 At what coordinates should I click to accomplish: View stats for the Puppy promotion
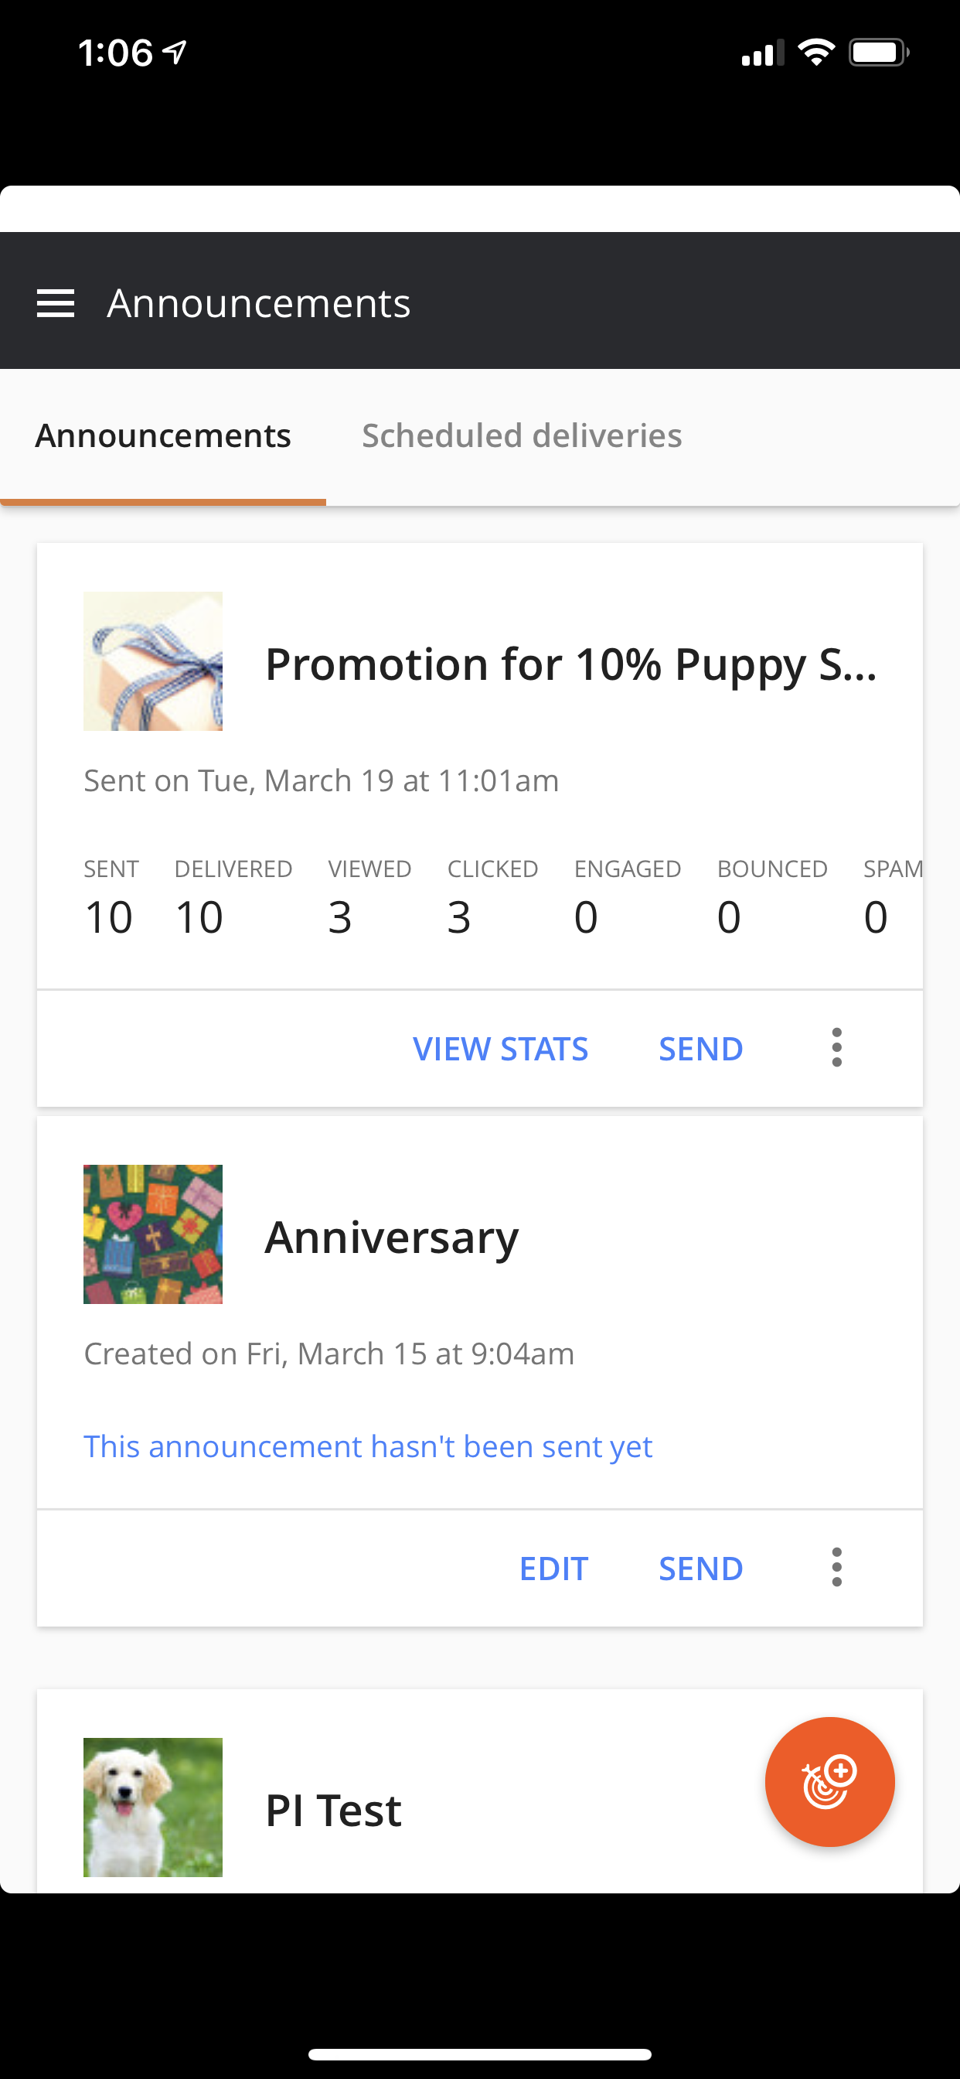pos(500,1048)
